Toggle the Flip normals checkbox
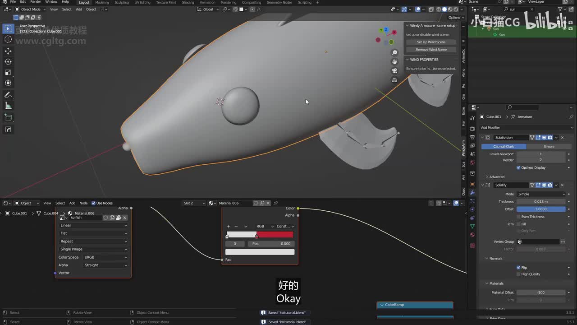This screenshot has height=325, width=577. [518, 268]
